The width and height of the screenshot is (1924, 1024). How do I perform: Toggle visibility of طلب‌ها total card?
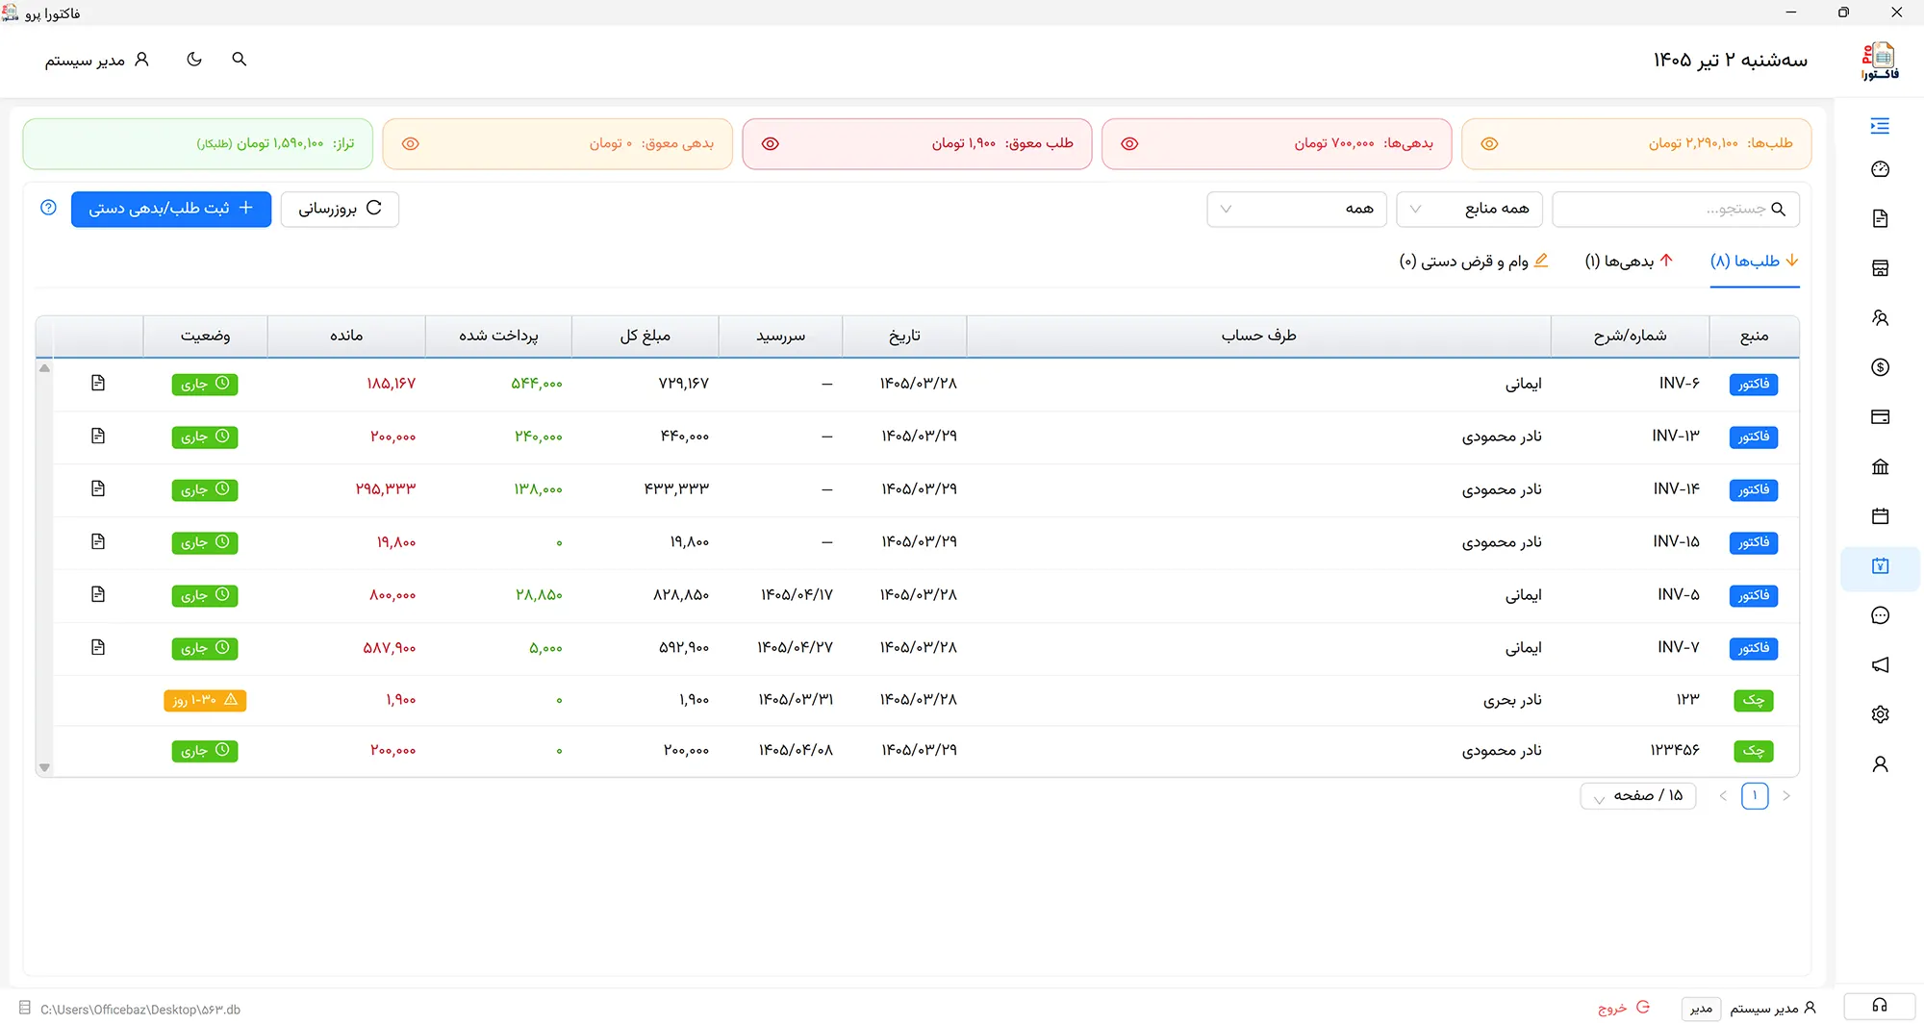(x=1489, y=144)
